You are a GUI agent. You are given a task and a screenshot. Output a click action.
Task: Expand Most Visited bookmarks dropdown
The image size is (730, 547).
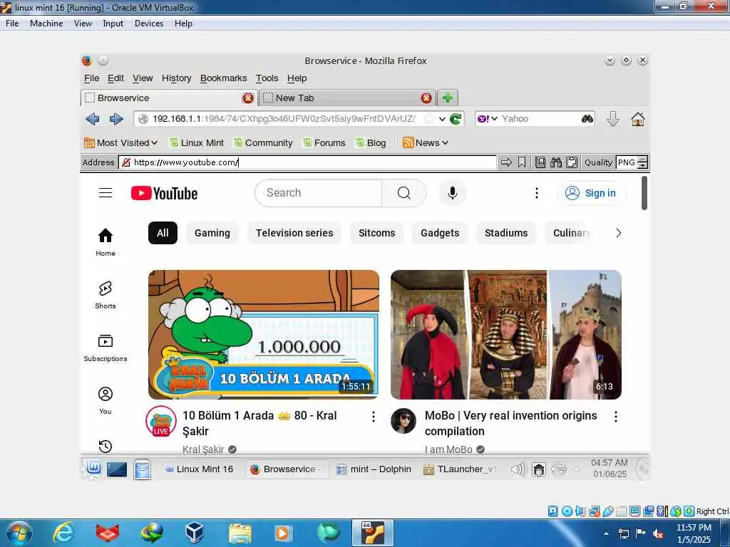pyautogui.click(x=121, y=142)
